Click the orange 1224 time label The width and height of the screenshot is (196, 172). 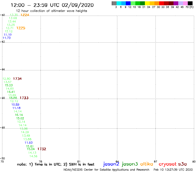[x=25, y=15]
